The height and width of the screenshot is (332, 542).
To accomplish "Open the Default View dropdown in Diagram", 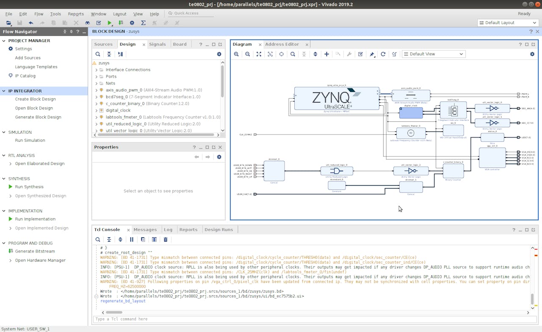I will pos(433,54).
